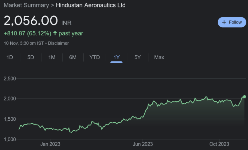The height and width of the screenshot is (150, 248).
Task: Click the Oct 2023 axis label
Action: tap(219, 144)
